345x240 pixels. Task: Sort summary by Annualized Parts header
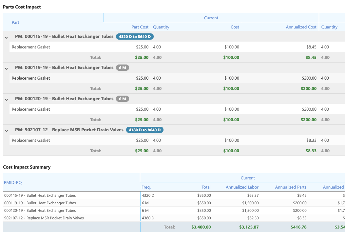pos(290,187)
